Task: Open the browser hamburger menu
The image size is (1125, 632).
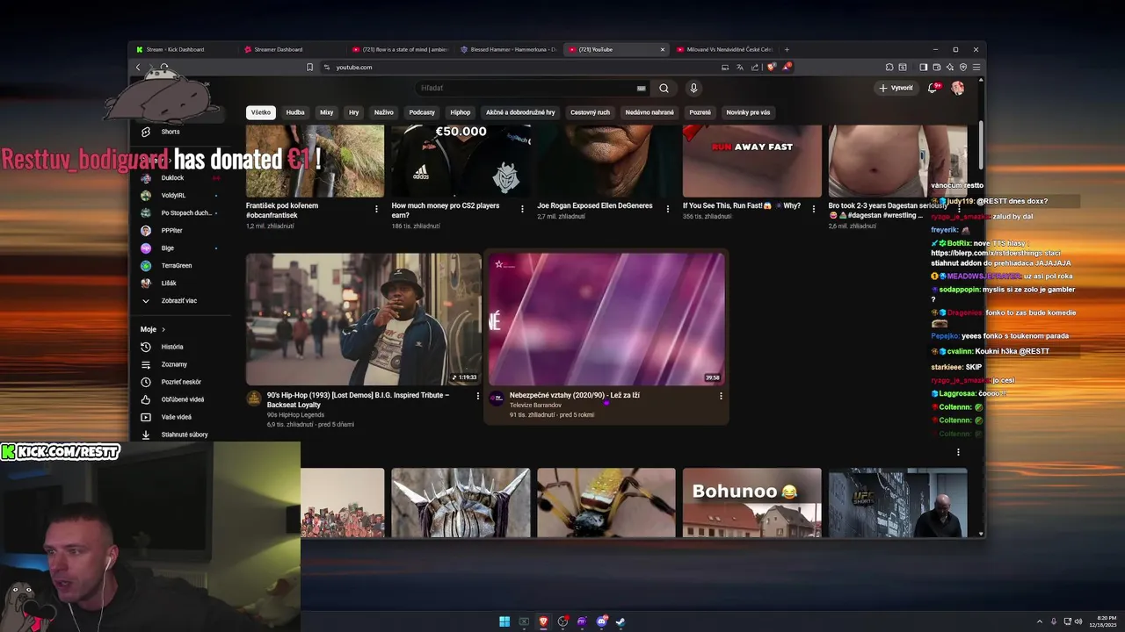Action: point(976,67)
